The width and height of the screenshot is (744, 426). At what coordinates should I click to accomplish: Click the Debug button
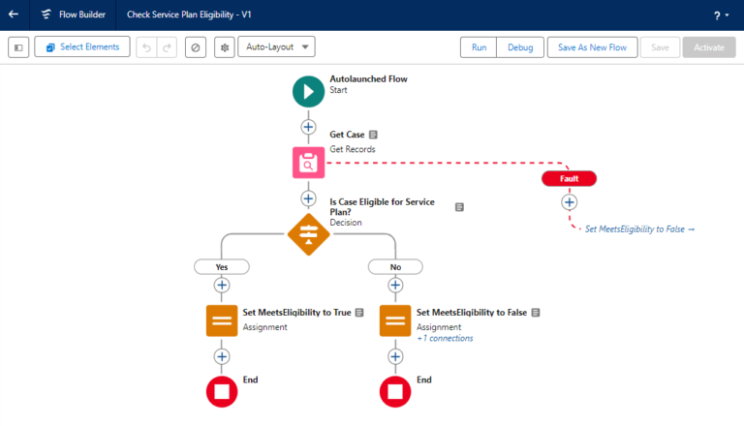click(x=519, y=47)
